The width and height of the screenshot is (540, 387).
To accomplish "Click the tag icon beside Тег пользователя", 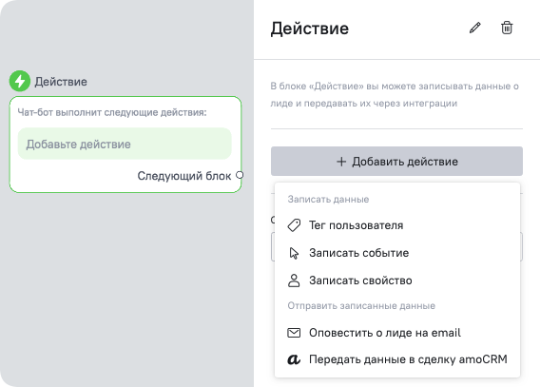I will coord(294,225).
